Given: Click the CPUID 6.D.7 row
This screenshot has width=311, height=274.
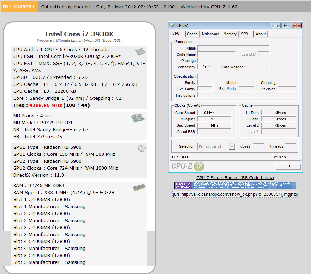Looking at the screenshot, I should (50, 77).
